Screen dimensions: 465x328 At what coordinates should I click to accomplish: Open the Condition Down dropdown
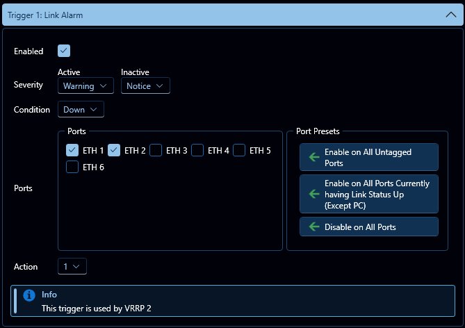tap(81, 109)
